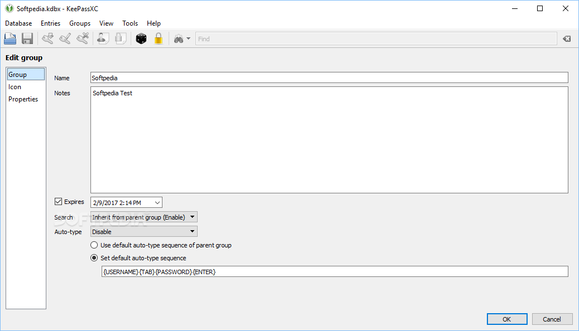Save database using the floppy disk icon
Viewport: 579px width, 331px height.
coord(27,38)
